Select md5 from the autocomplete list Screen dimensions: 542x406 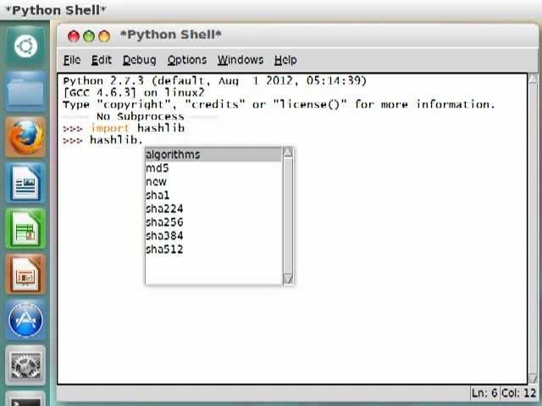click(157, 168)
